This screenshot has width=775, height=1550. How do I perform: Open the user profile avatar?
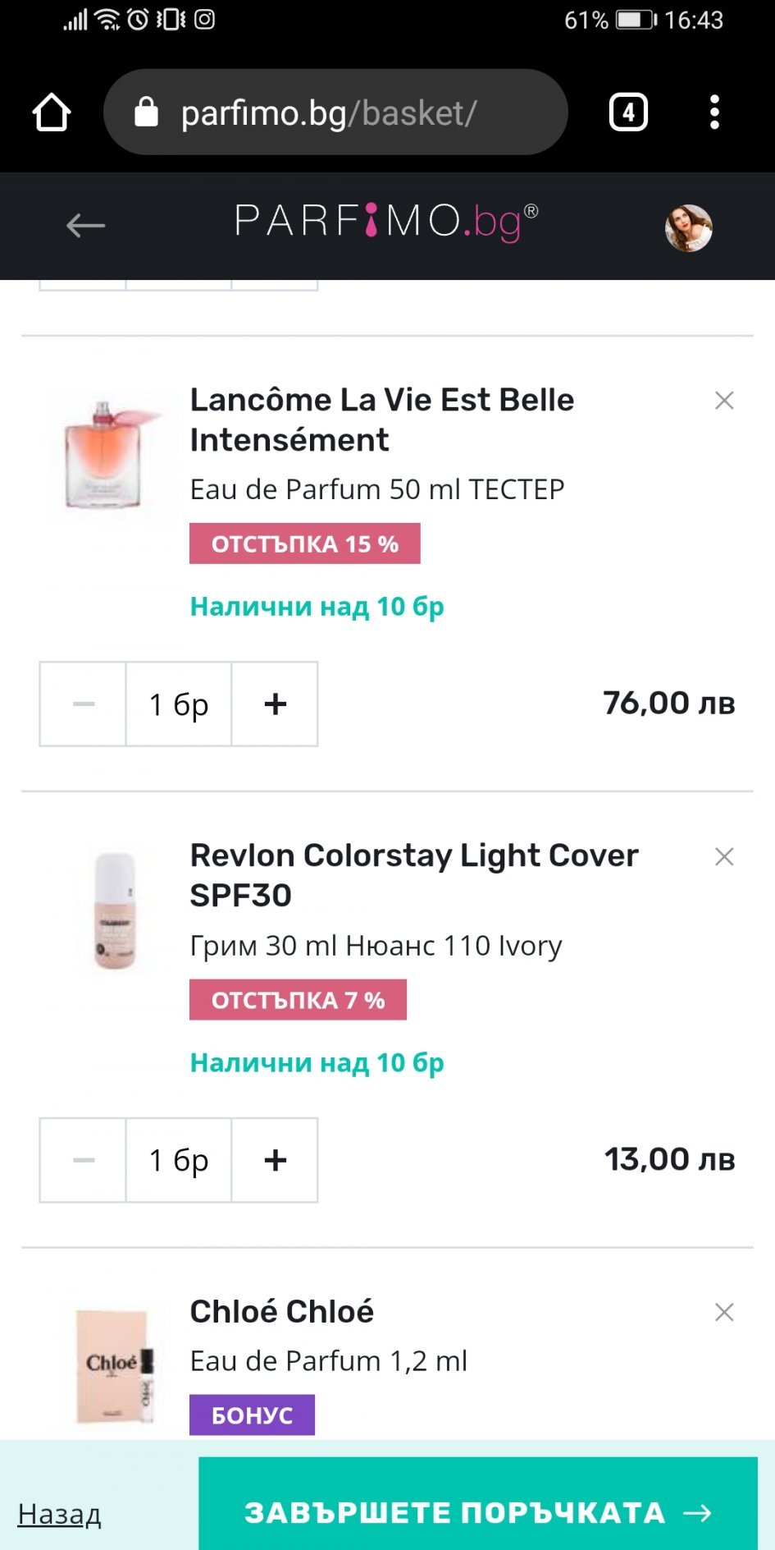pyautogui.click(x=688, y=227)
